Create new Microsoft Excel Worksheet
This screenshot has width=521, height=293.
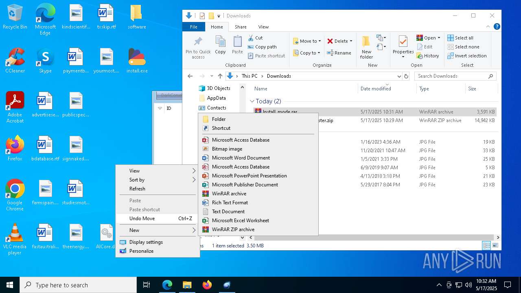tap(258, 221)
